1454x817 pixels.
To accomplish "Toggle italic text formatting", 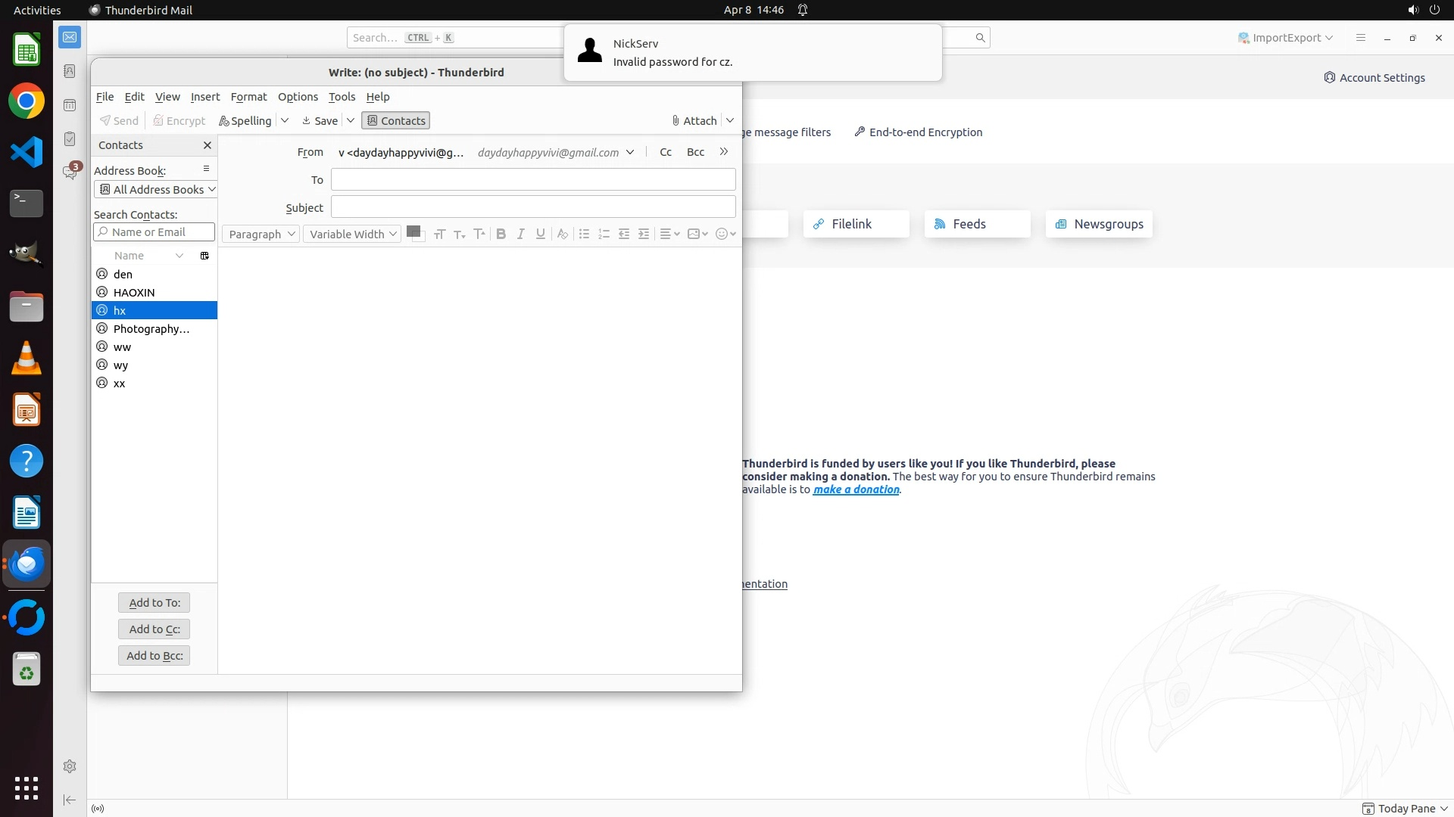I will coord(520,235).
